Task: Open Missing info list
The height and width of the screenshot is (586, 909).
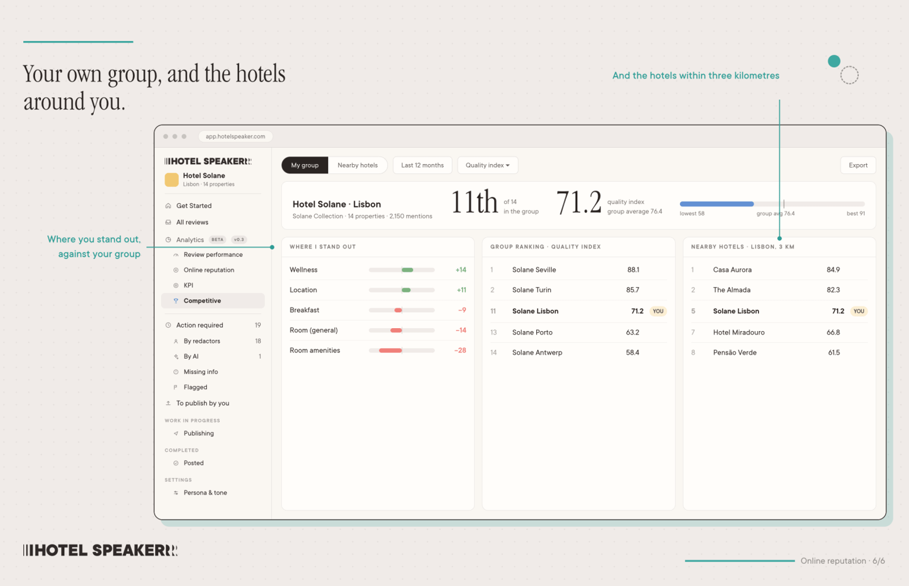Action: point(213,372)
